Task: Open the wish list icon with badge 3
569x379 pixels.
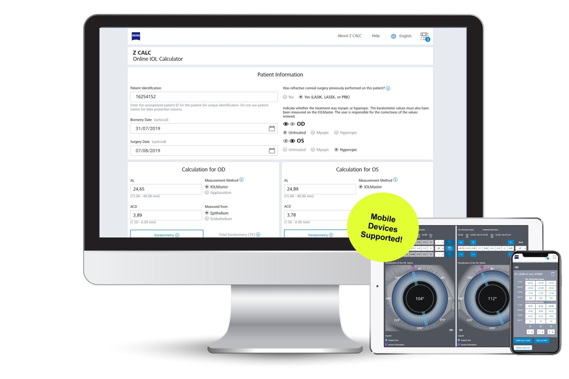Action: coord(425,37)
